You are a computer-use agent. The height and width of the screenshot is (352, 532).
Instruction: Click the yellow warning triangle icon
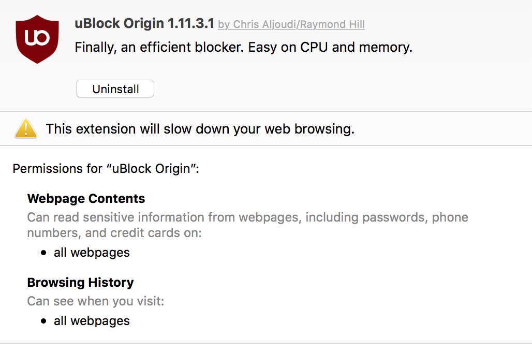click(26, 129)
